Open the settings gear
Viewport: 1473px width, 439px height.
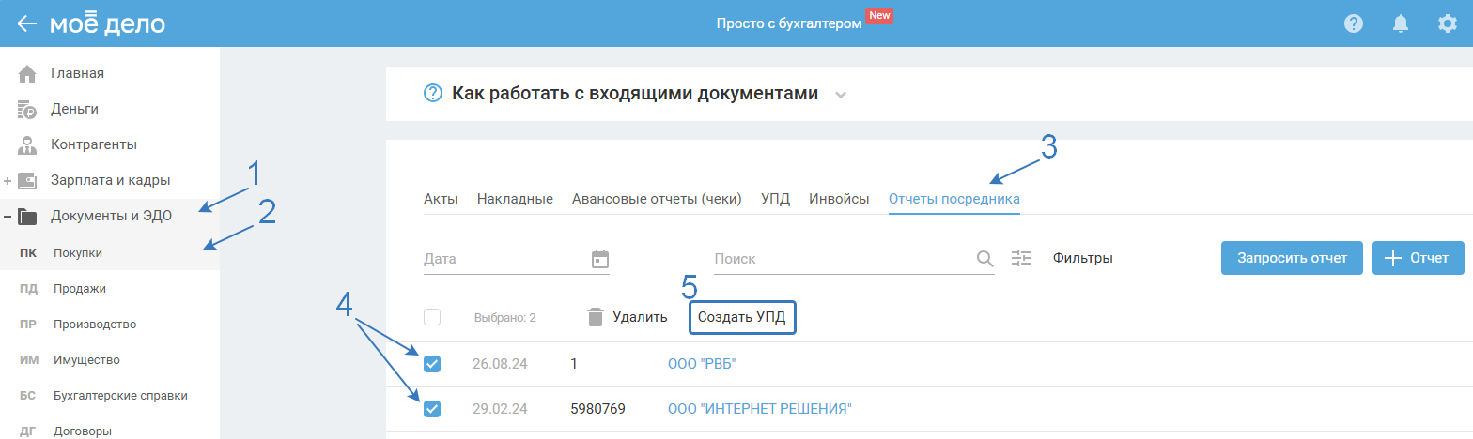click(1448, 23)
